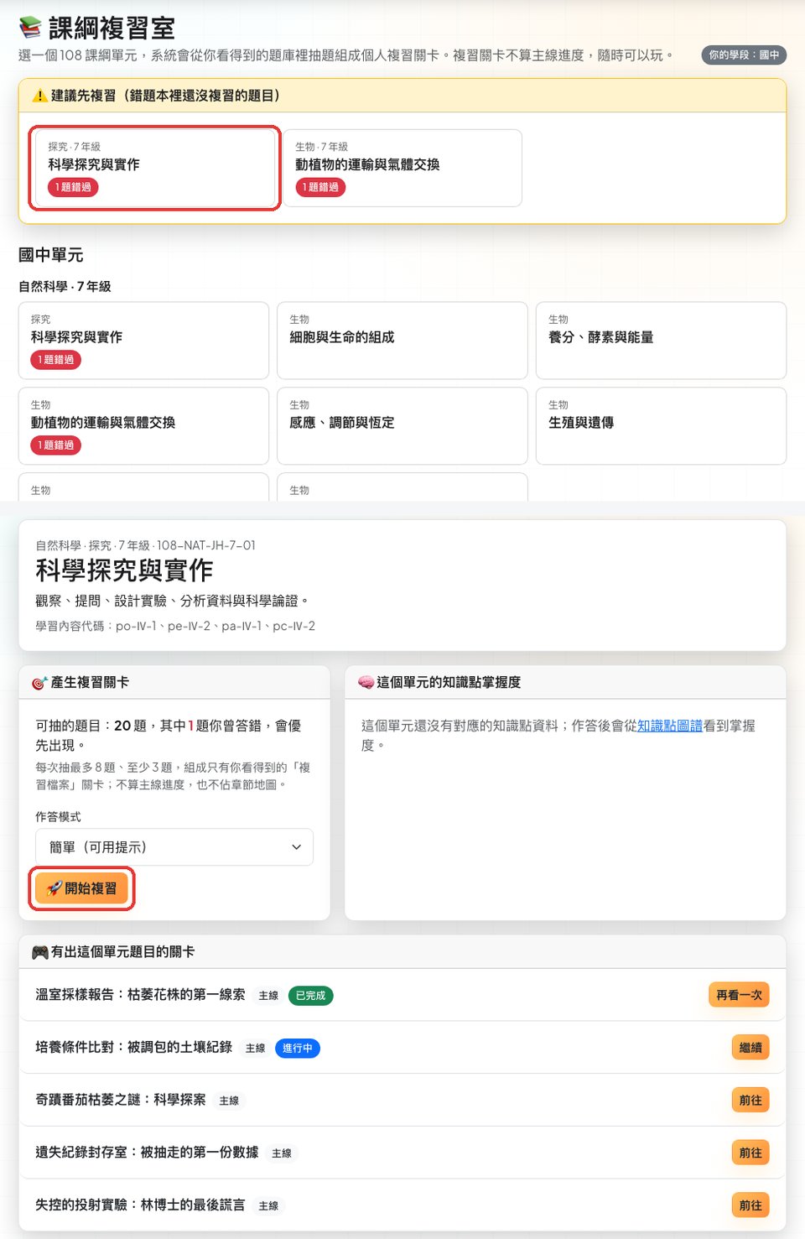Click the brain icon beside 知識點掌握度 heading
Image resolution: width=805 pixels, height=1239 pixels.
click(366, 683)
